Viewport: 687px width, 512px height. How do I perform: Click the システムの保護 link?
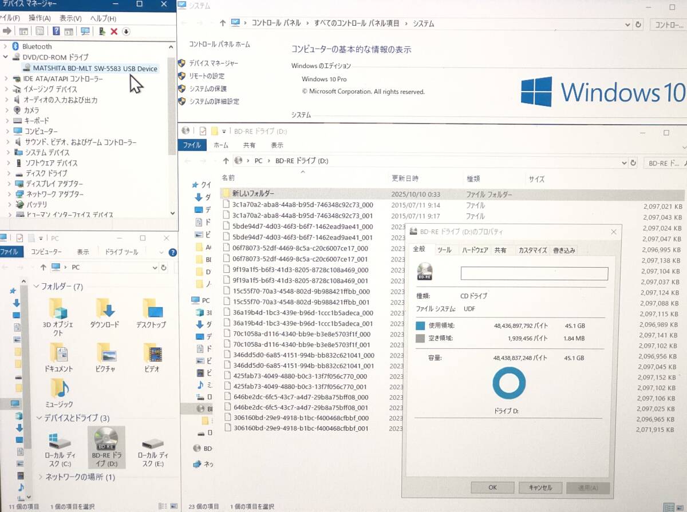208,89
